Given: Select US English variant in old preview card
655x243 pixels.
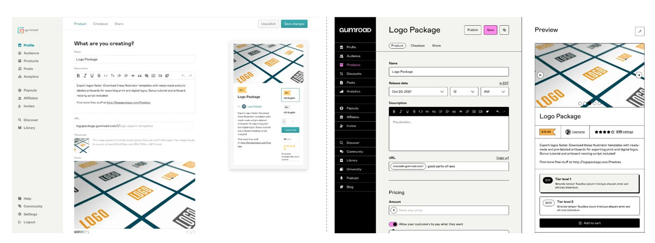Looking at the screenshot, I should click(x=290, y=95).
